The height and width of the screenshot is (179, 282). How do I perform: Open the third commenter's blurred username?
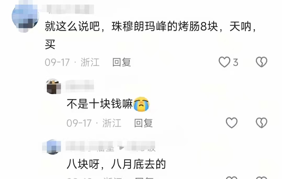[x=90, y=146]
